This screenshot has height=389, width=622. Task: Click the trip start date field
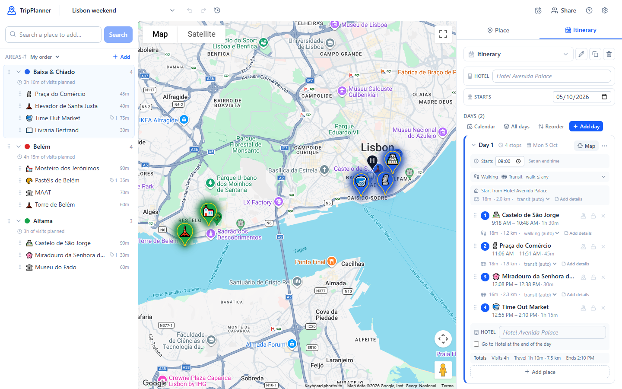581,97
